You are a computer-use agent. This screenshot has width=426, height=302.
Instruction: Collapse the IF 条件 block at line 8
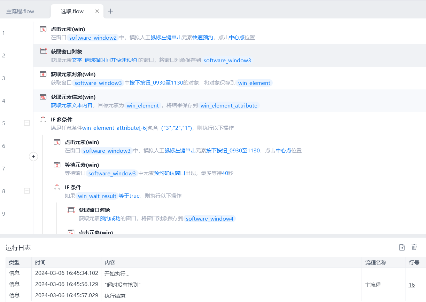coord(27,191)
